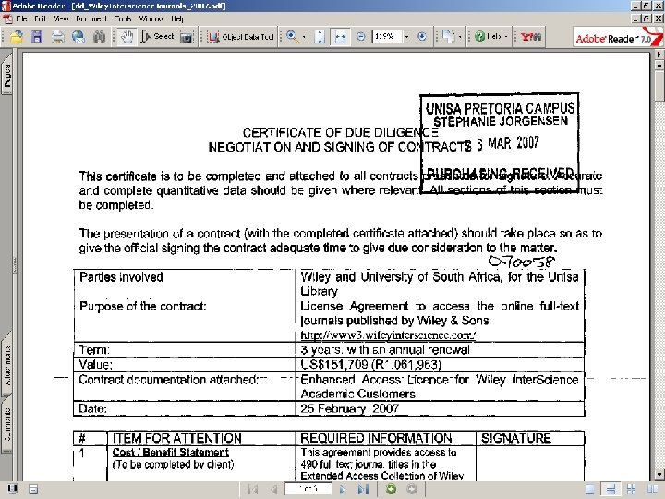
Task: Click the Email globe icon
Action: pyautogui.click(x=78, y=37)
